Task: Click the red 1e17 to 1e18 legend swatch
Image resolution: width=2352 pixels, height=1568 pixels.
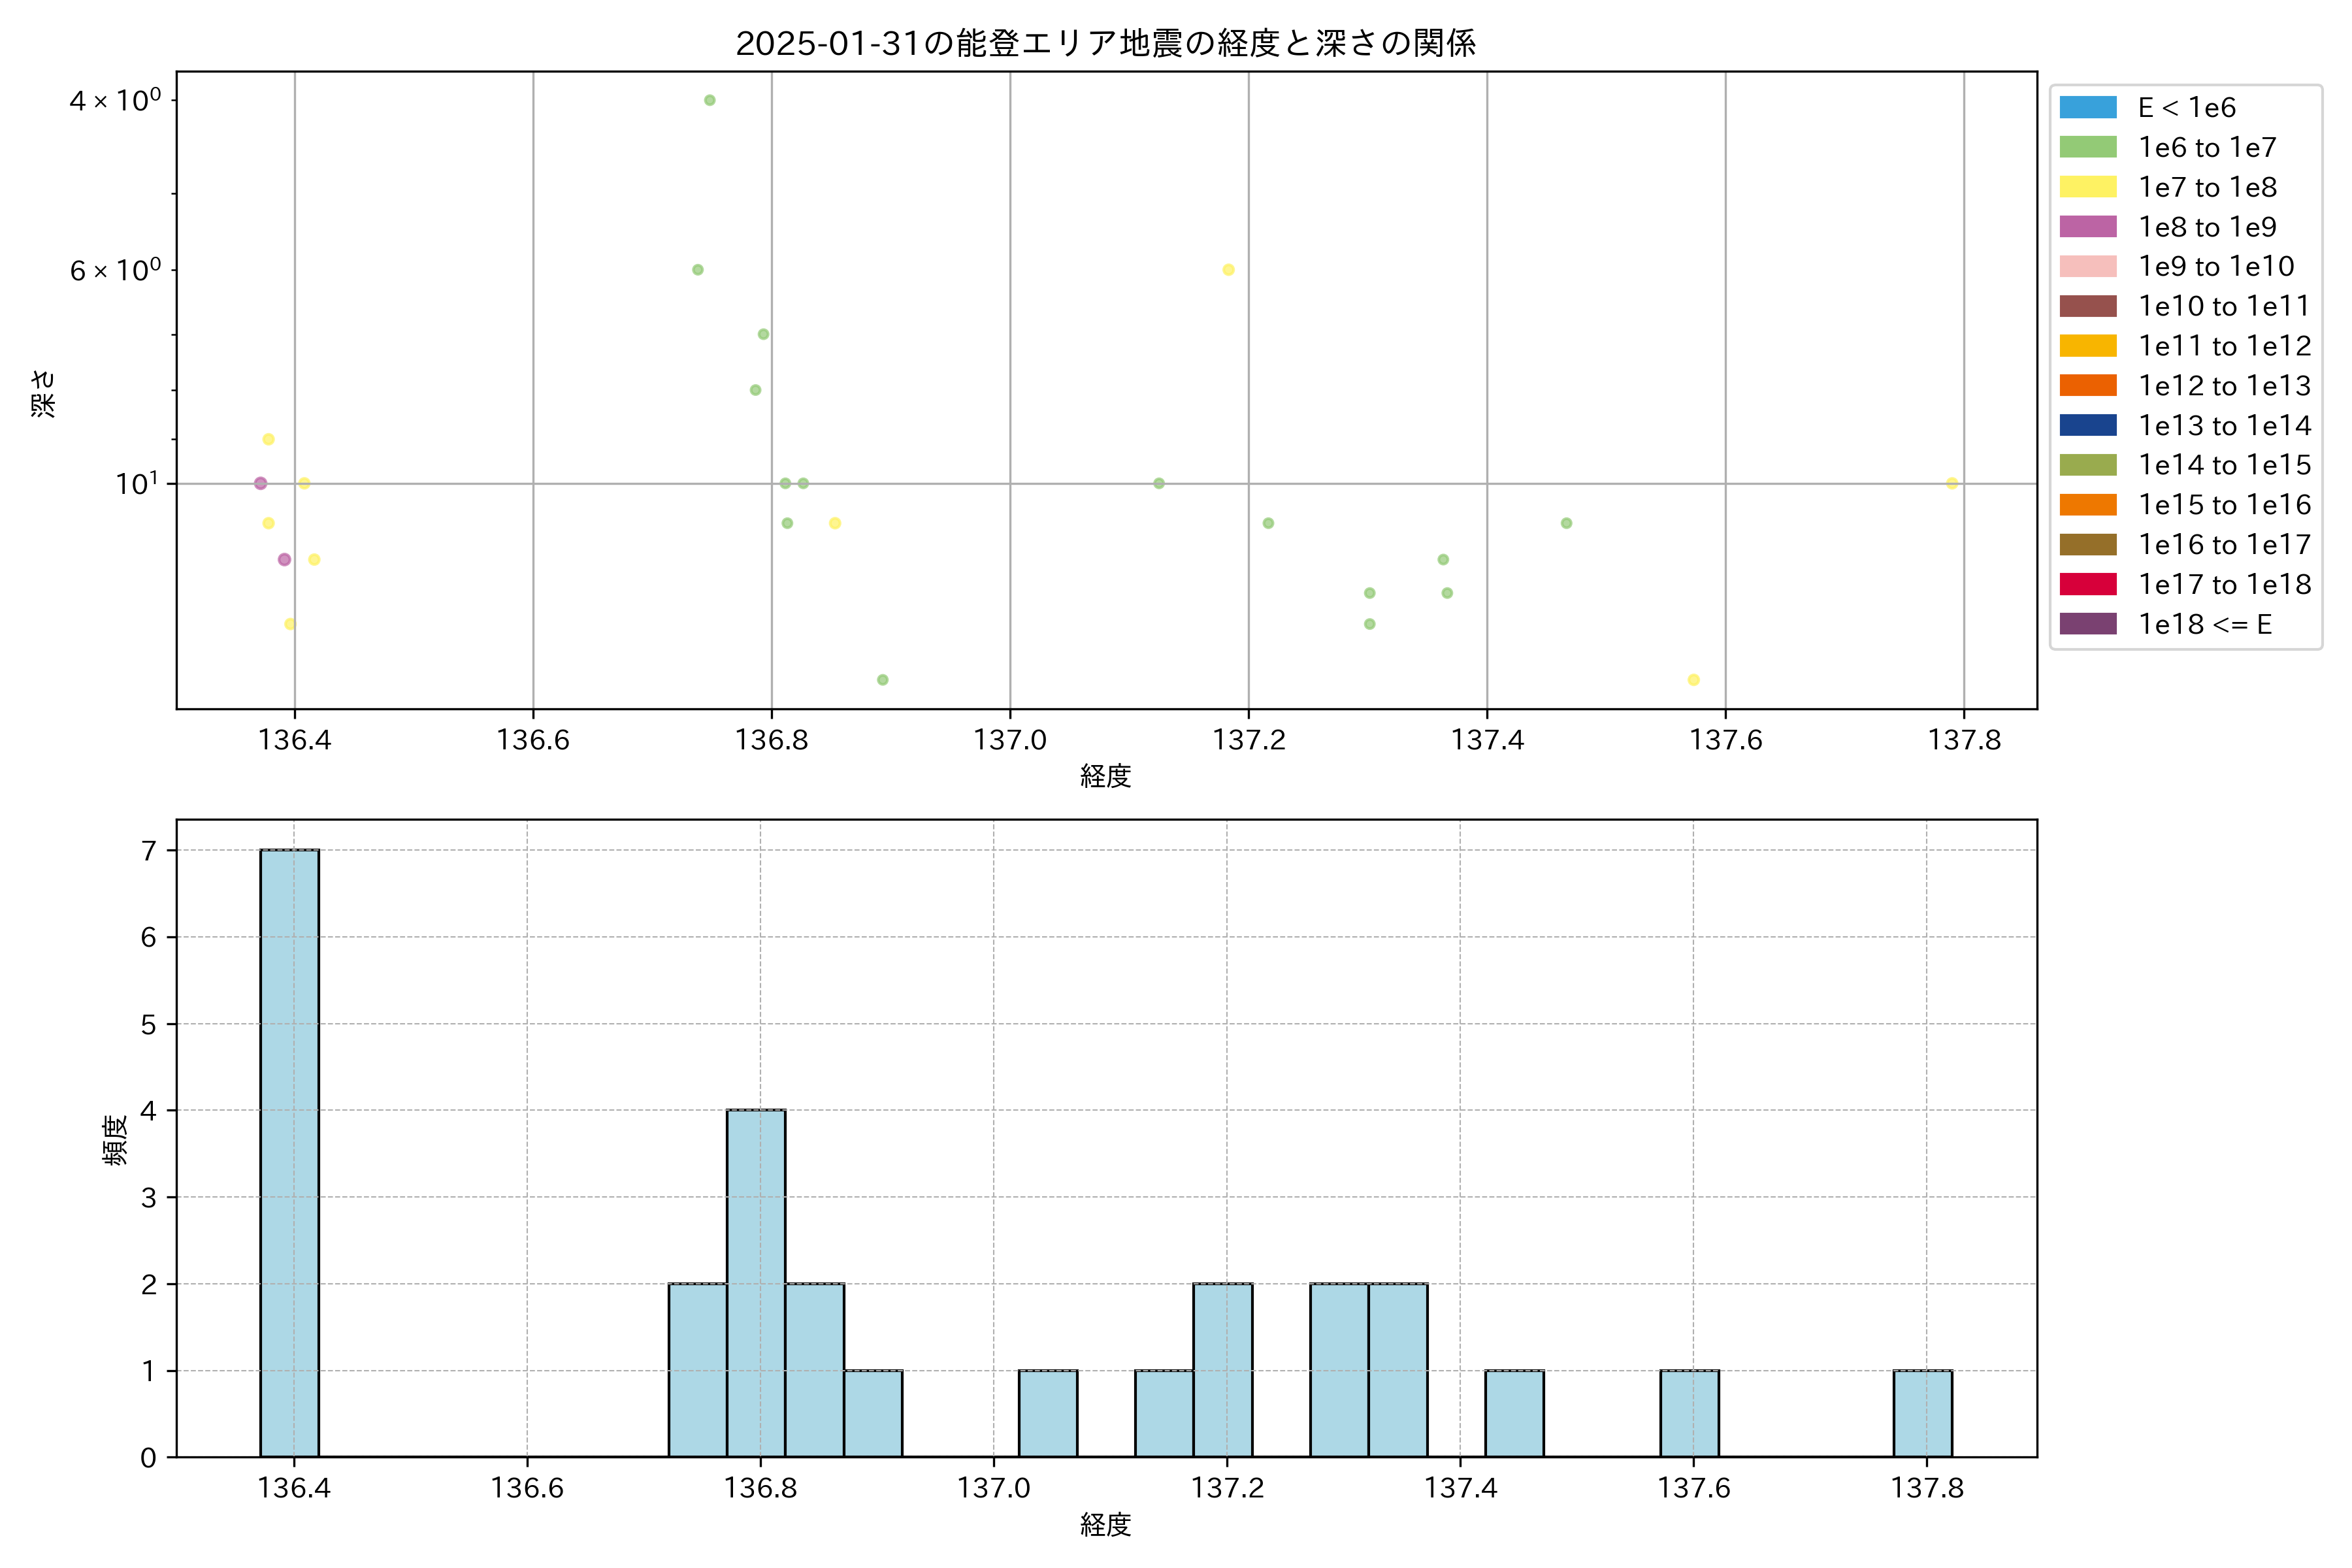Action: 2088,584
